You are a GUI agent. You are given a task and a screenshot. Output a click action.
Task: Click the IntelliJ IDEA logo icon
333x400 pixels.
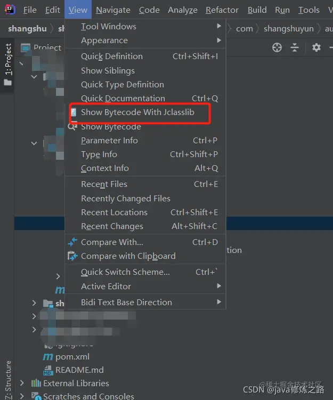tap(10, 10)
